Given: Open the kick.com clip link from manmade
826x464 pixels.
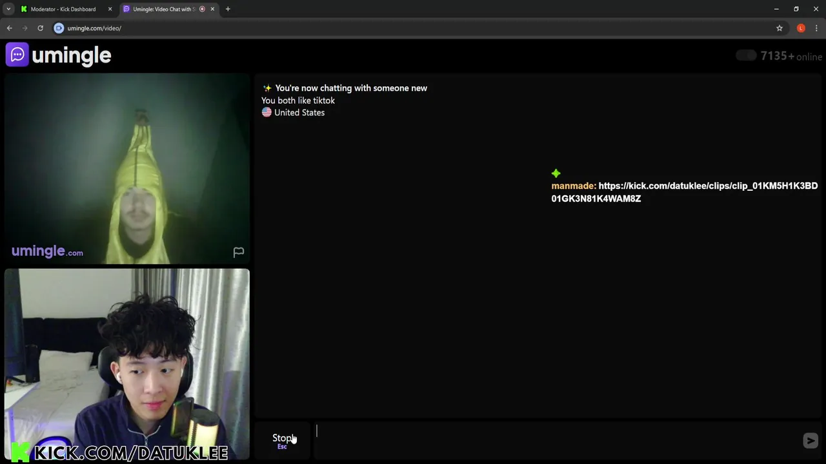Looking at the screenshot, I should [685, 192].
